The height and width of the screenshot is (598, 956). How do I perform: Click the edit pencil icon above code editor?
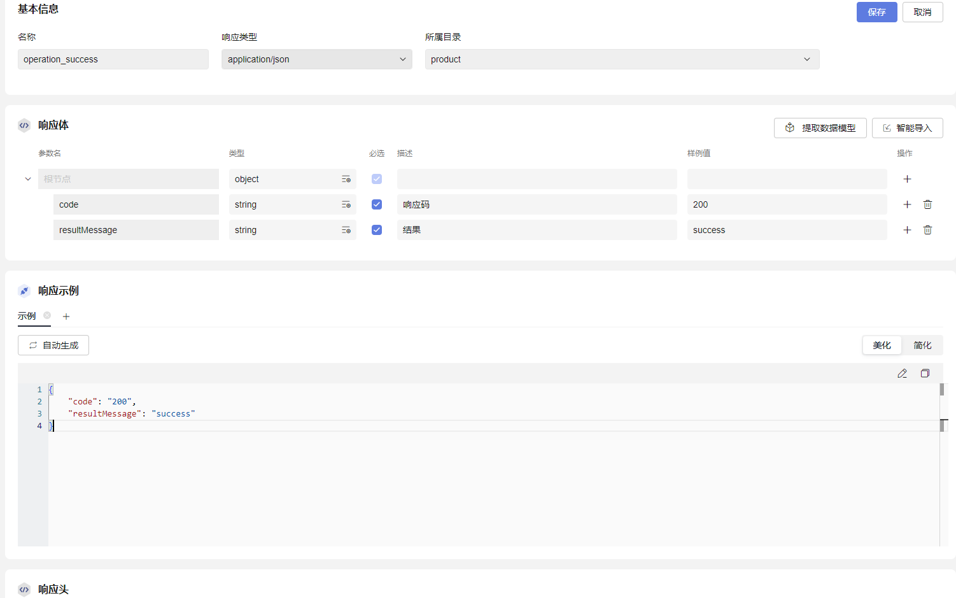(902, 373)
